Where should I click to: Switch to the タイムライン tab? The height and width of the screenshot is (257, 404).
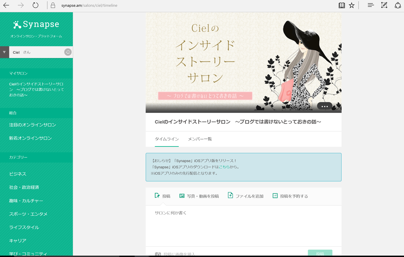pos(167,139)
